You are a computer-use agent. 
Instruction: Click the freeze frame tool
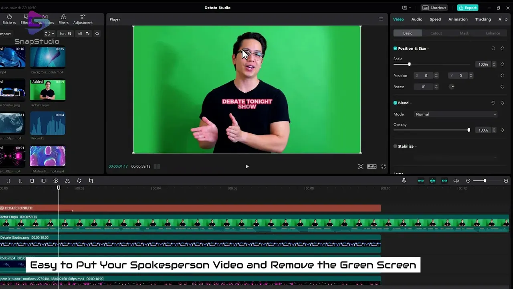pos(44,181)
